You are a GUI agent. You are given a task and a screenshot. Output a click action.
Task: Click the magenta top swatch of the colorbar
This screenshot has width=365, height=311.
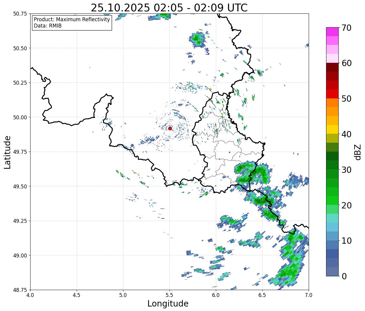(x=332, y=32)
